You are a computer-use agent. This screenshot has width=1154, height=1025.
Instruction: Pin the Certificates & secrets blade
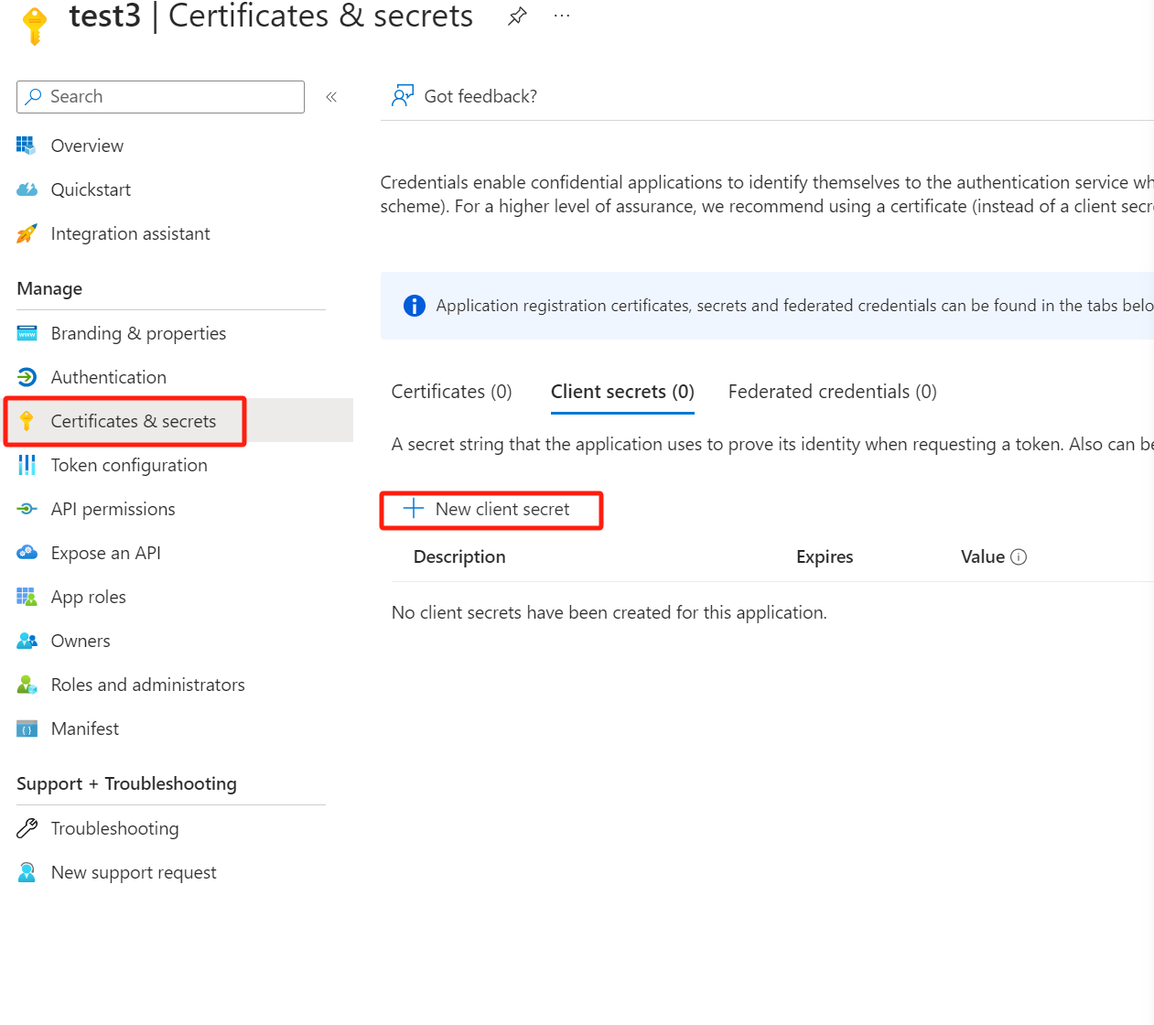click(x=517, y=16)
